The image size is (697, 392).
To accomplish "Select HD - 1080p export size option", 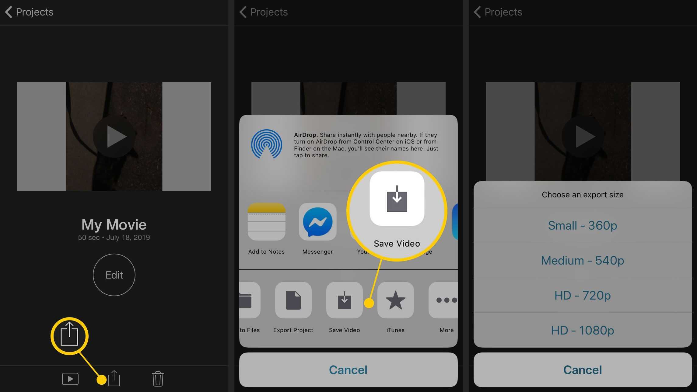I will tap(583, 329).
